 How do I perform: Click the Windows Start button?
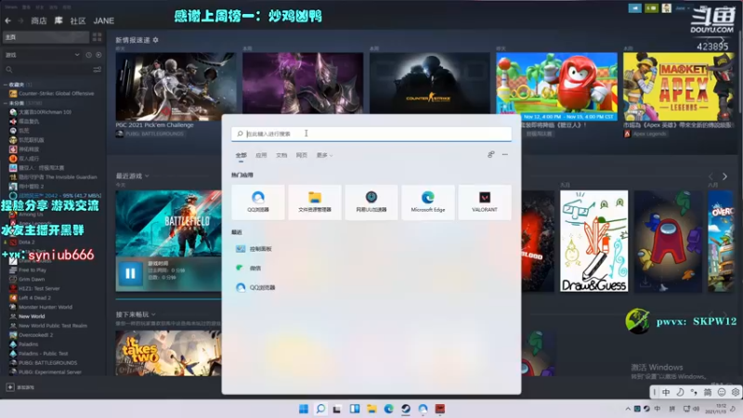point(304,409)
